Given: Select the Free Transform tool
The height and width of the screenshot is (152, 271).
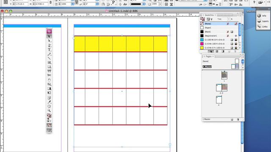Looking at the screenshot, I should [49, 93].
